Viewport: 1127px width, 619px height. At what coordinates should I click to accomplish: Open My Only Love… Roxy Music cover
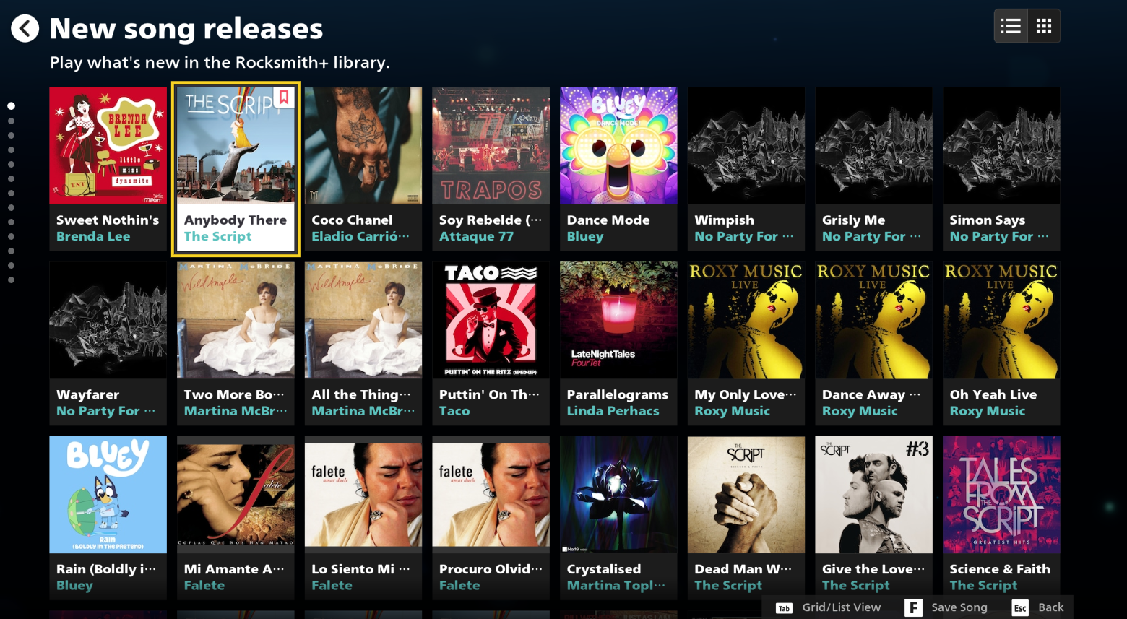coord(746,320)
